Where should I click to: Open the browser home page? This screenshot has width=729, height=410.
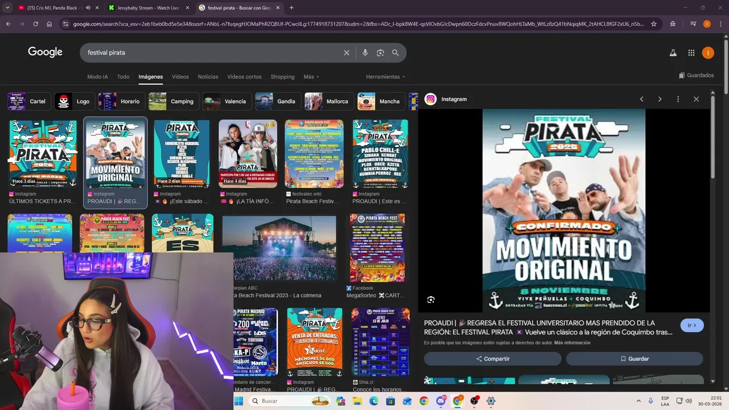pos(50,24)
